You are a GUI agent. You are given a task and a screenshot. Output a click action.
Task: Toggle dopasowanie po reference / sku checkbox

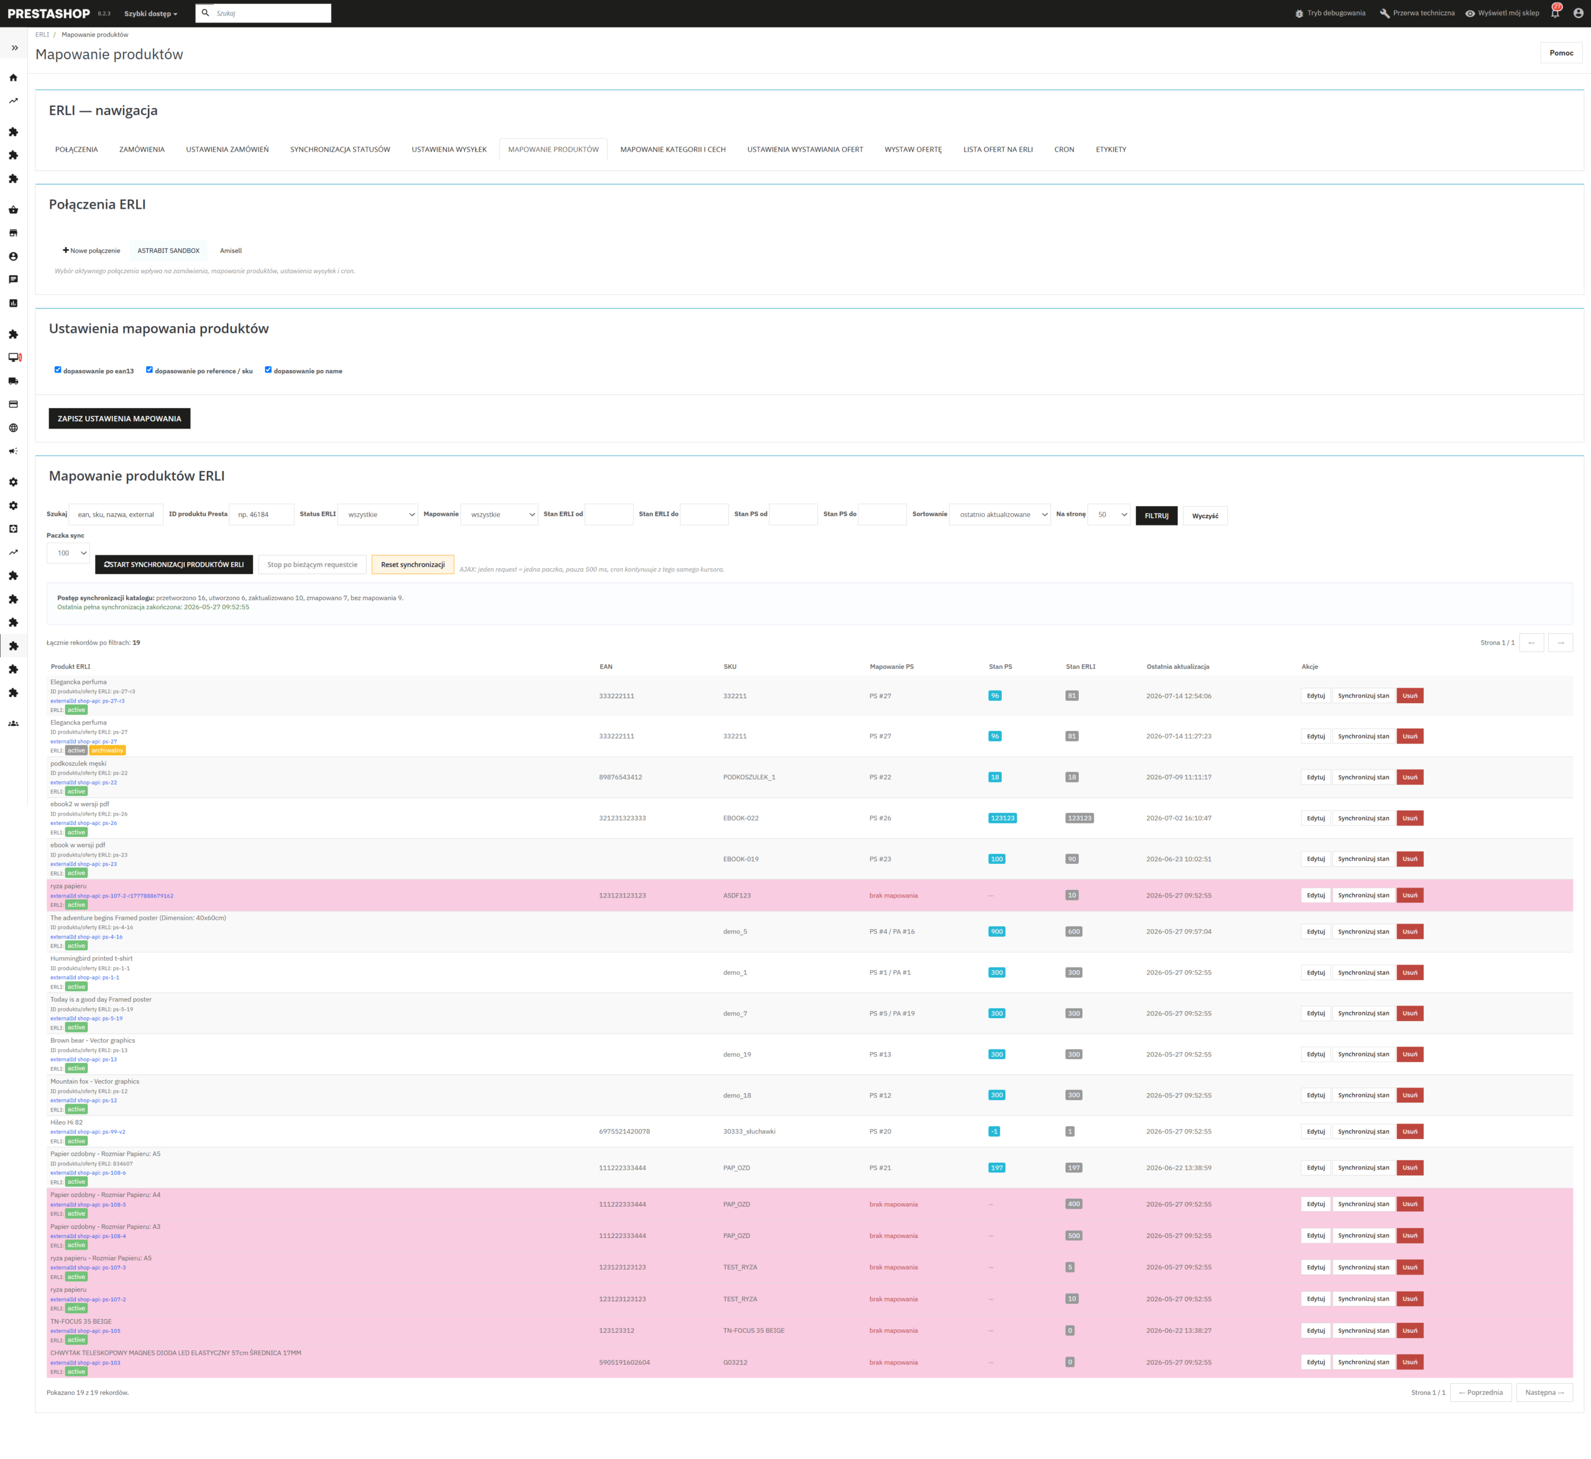coord(149,370)
